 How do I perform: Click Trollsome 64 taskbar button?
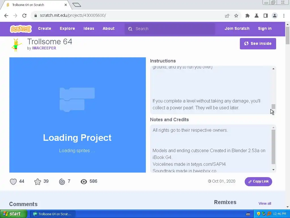click(x=52, y=214)
